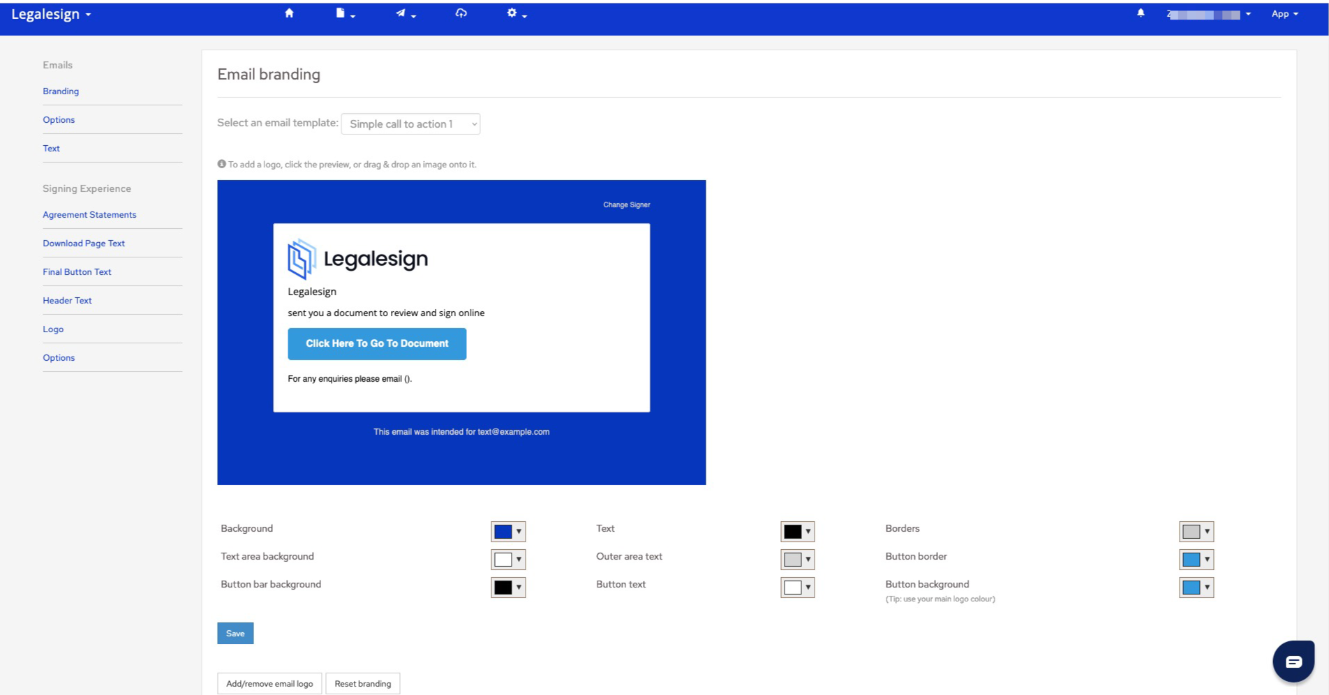Save the email branding changes
Viewport: 1329px width, 695px height.
[x=235, y=633]
